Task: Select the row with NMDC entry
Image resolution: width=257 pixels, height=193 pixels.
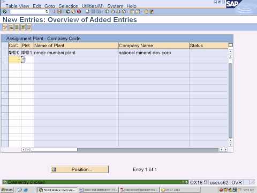Action: pyautogui.click(x=5, y=53)
